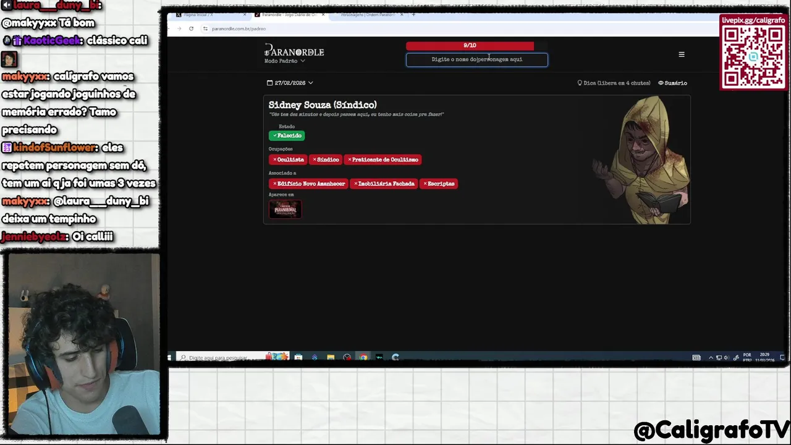Viewport: 791px width, 445px height.
Task: Click the eye icon beside Sumário
Action: point(661,83)
